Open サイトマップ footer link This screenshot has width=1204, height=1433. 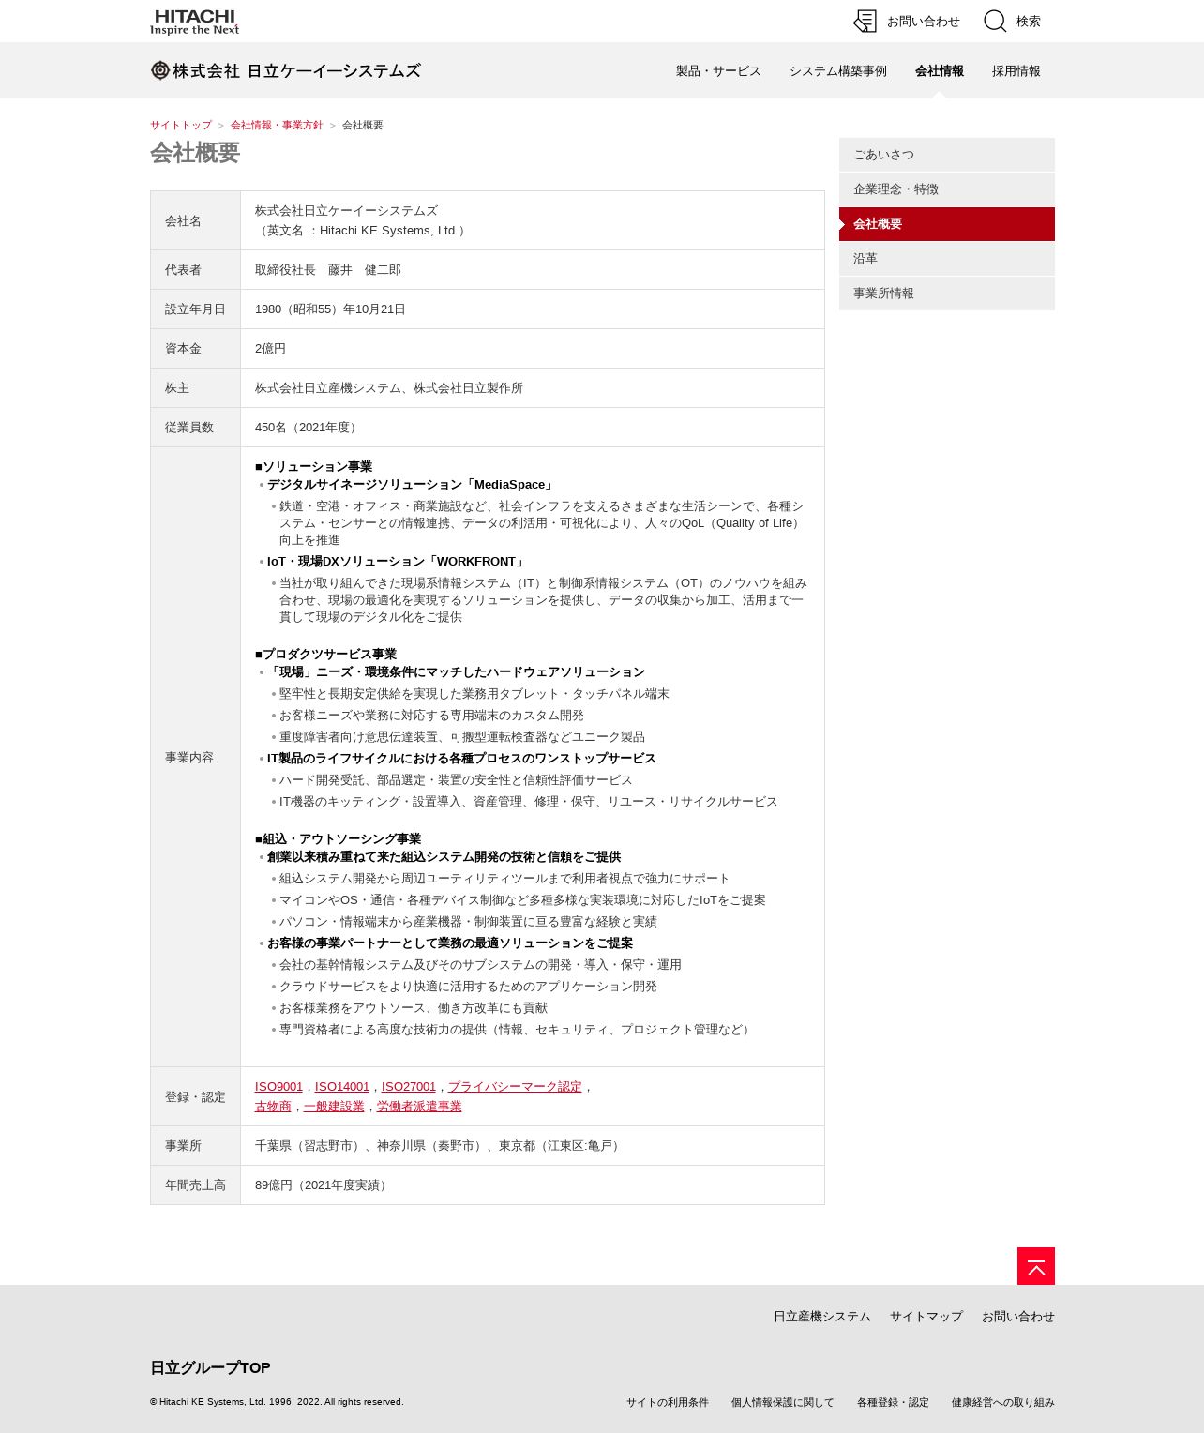926,1317
